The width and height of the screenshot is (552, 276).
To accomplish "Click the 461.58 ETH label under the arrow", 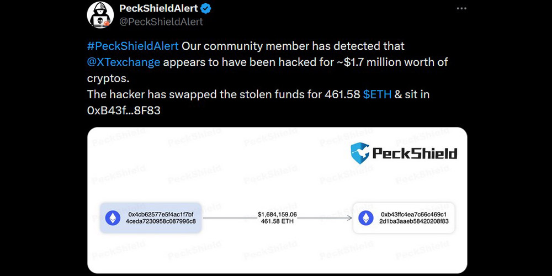I will coord(277,222).
